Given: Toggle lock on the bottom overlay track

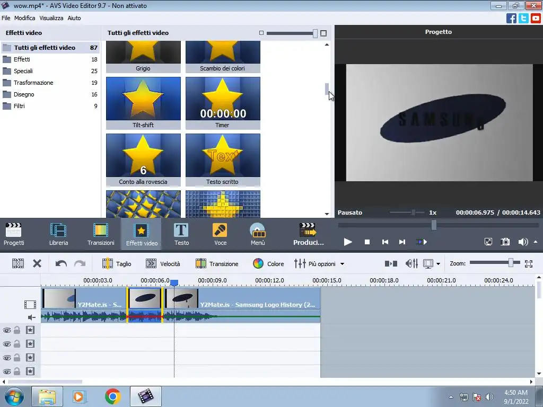Looking at the screenshot, I should click(17, 371).
